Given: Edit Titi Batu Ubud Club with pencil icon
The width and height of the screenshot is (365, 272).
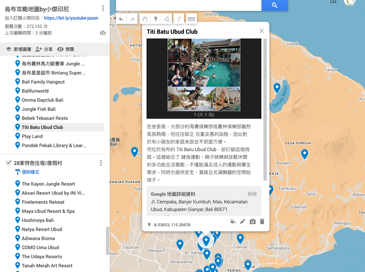Looking at the screenshot, I should pos(243,222).
